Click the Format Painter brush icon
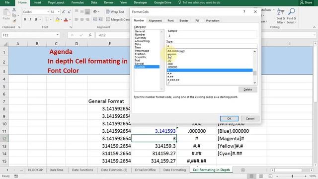 pyautogui.click(x=14, y=21)
